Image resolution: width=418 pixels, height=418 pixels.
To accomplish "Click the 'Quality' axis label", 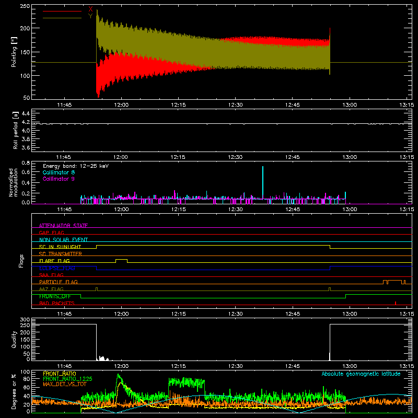I will point(14,339).
